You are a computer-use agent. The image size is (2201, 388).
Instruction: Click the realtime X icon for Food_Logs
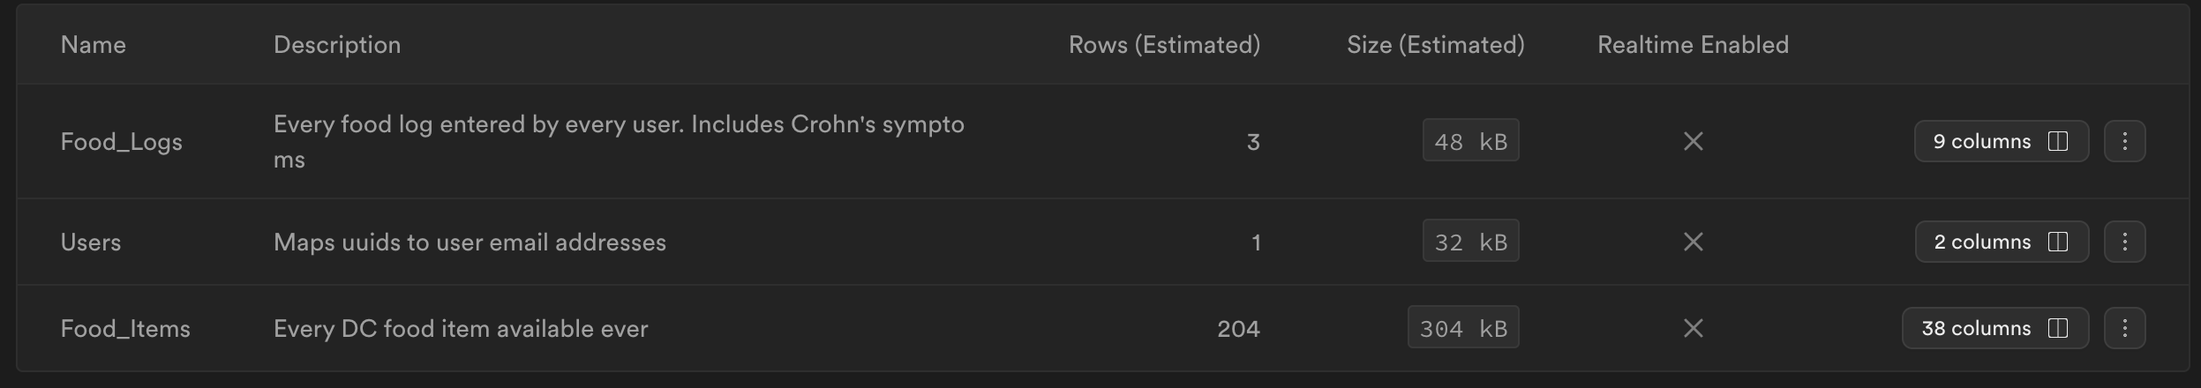[1693, 141]
